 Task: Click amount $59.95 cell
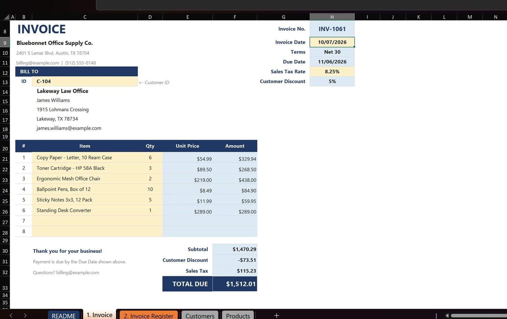(x=235, y=200)
